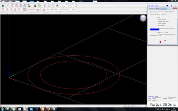Click the layer down arrow icon
The image size is (178, 111).
coord(15,10)
